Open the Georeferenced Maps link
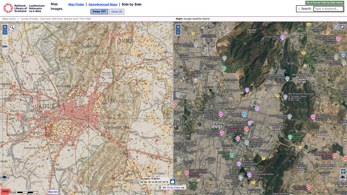 (x=103, y=5)
